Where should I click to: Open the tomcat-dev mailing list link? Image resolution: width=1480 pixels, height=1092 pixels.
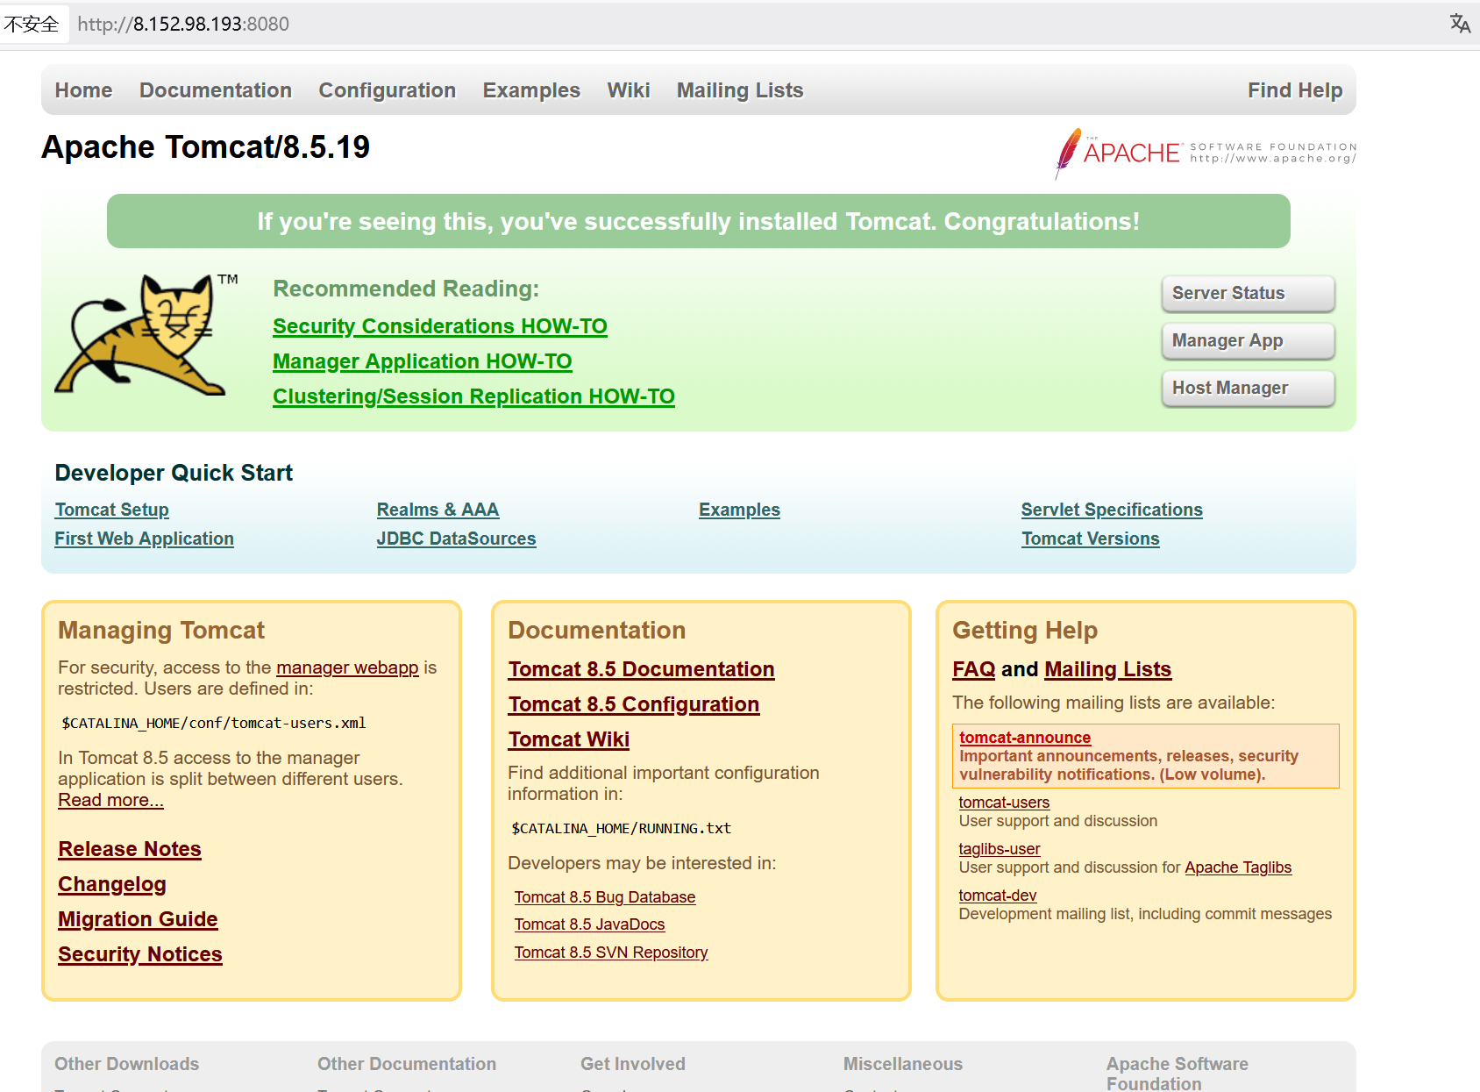click(998, 896)
